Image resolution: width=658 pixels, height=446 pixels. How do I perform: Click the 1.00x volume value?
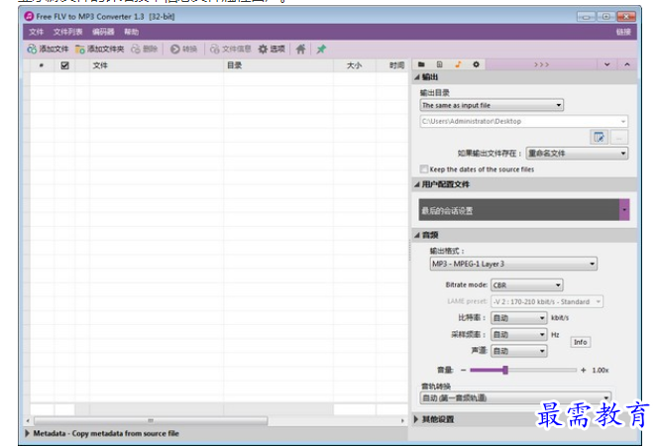pos(601,370)
